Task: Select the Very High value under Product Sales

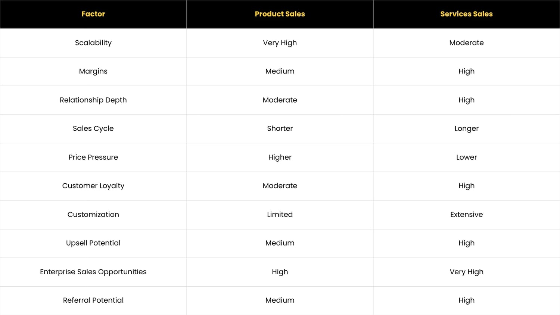Action: tap(280, 43)
